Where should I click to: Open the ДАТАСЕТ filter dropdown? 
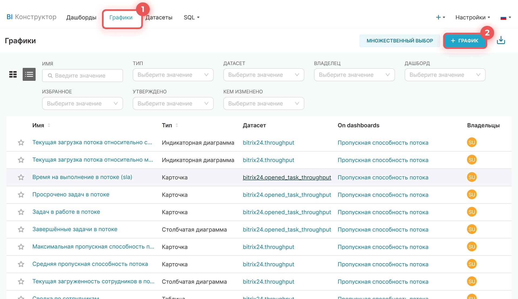point(264,75)
